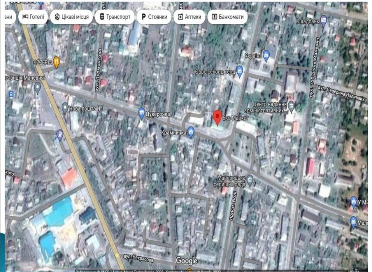The height and width of the screenshot is (272, 372).
Task: Open the Крамничка shop marker
Action: 191,132
